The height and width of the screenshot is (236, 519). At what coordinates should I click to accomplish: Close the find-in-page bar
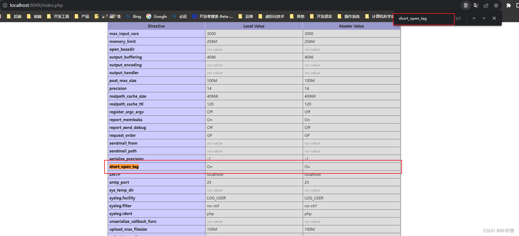494,18
